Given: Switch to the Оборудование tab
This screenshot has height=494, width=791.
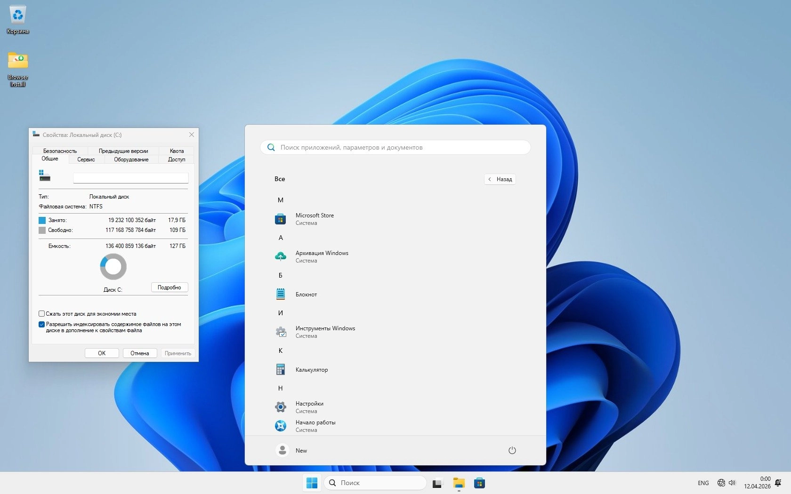Looking at the screenshot, I should point(131,159).
